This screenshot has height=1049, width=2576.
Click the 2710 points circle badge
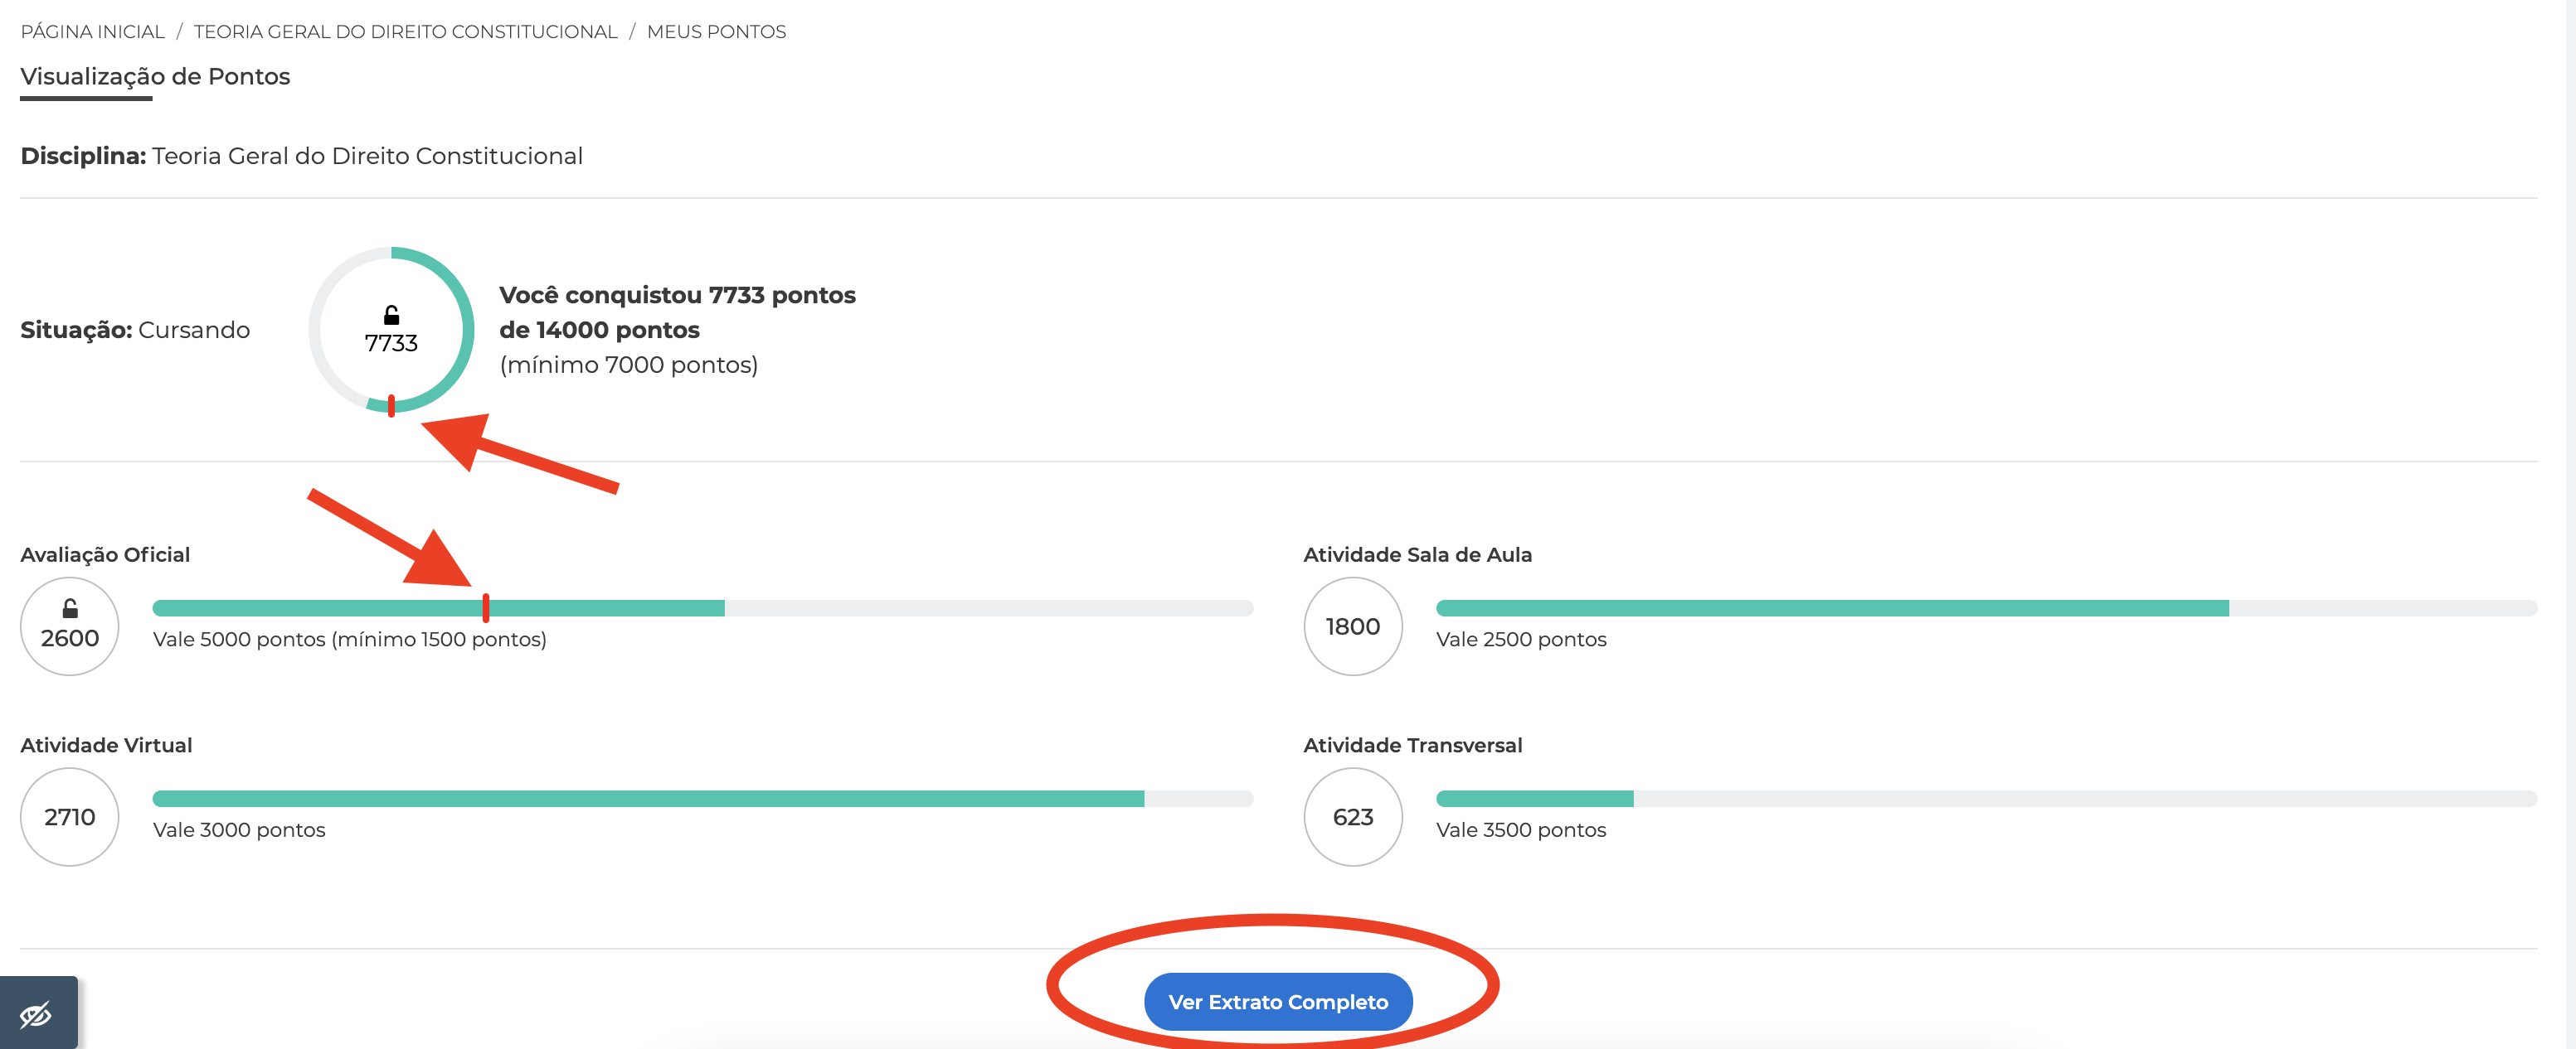70,817
